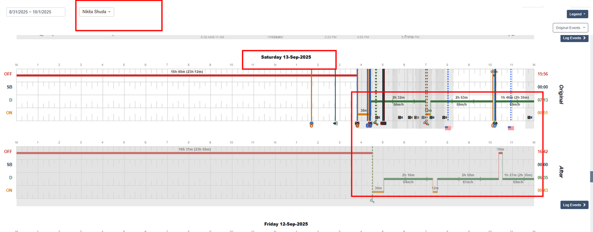The height and width of the screenshot is (232, 593).
Task: Click the 00:43 on-duty total in After
Action: [x=543, y=190]
